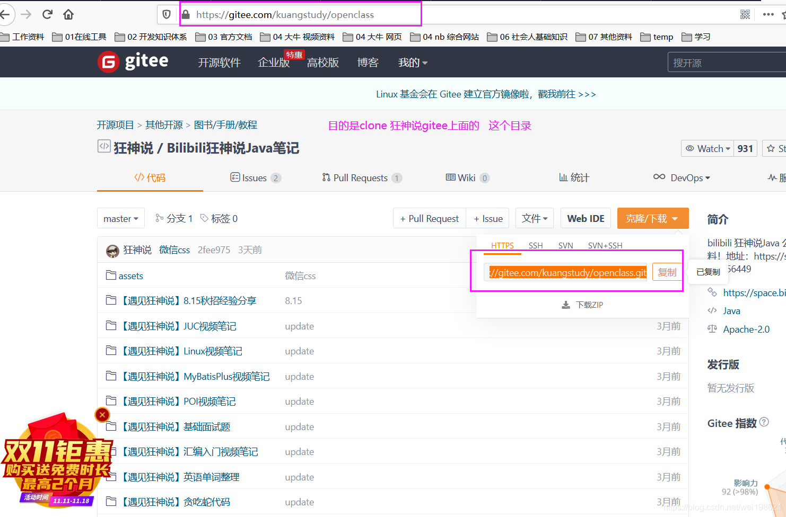This screenshot has height=517, width=786.
Task: Click 企业版 in top navigation
Action: click(274, 63)
